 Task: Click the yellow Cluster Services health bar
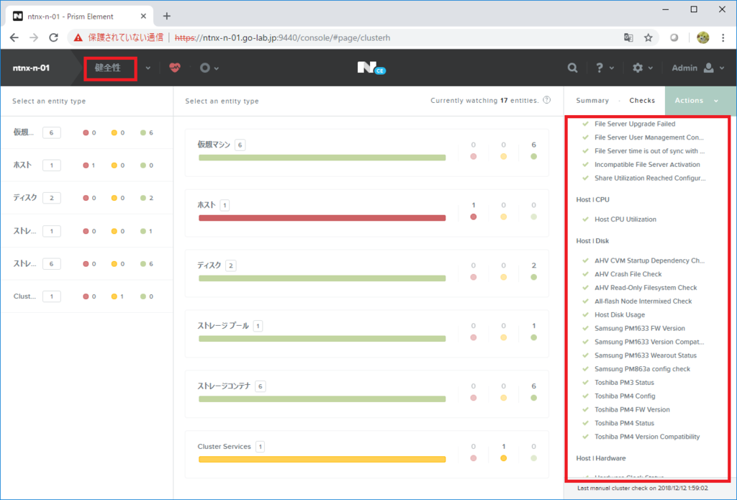coord(322,460)
